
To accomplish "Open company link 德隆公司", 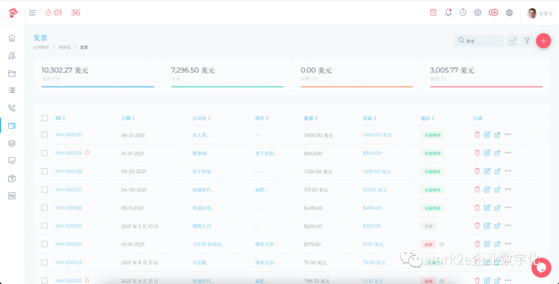I will coord(202,226).
